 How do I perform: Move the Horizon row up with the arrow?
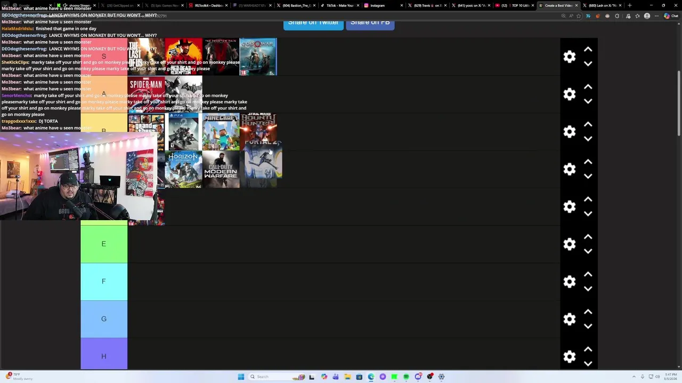588,162
